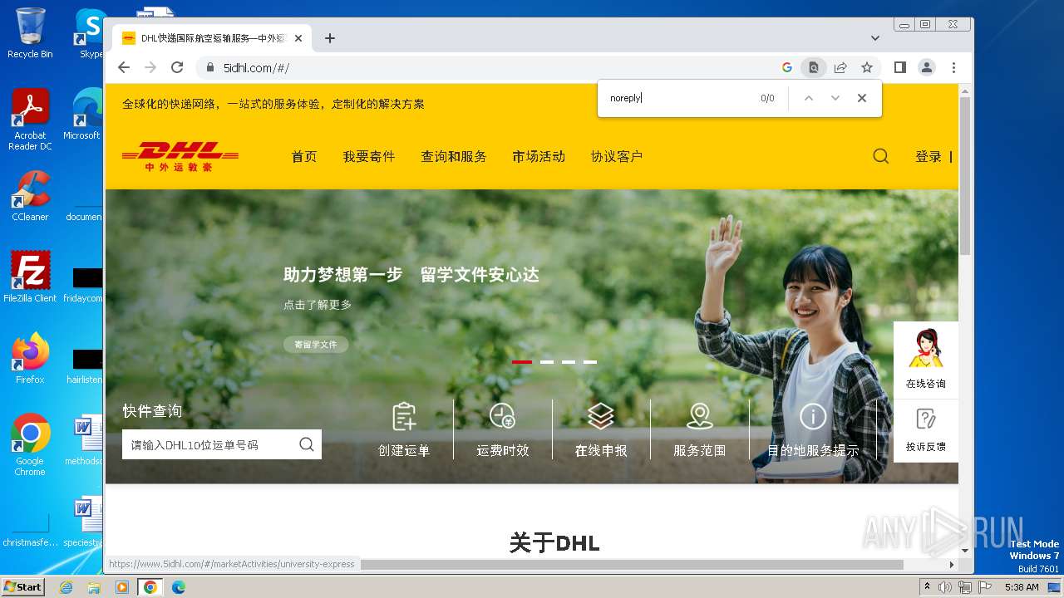Open the 市场活动 menu
This screenshot has height=598, width=1064.
(x=539, y=156)
